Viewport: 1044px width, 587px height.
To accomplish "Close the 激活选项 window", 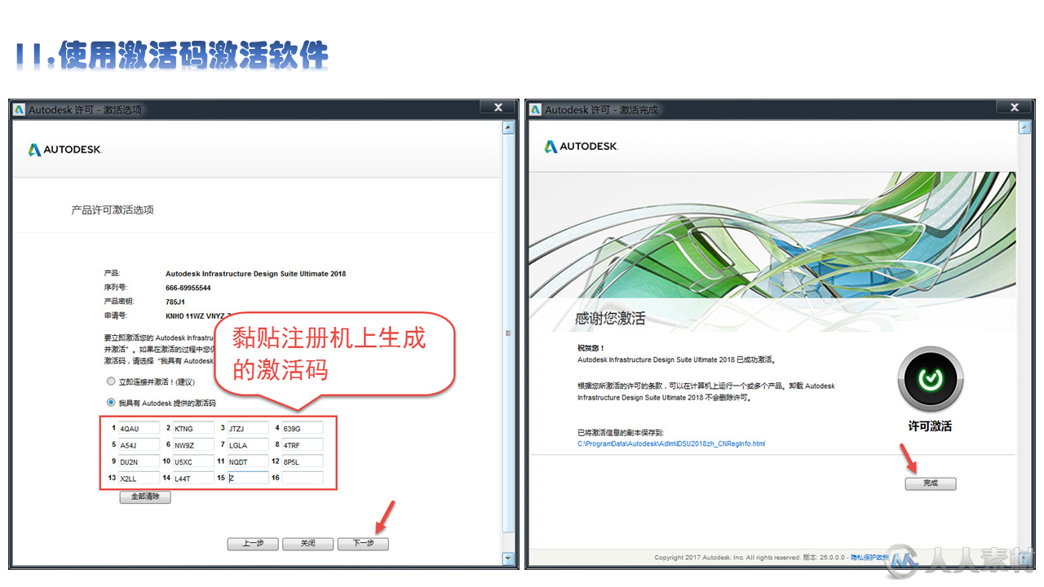I will click(x=498, y=108).
